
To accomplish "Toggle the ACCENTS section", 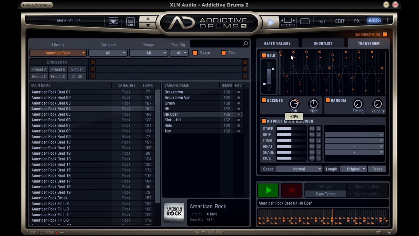I will coord(264,101).
